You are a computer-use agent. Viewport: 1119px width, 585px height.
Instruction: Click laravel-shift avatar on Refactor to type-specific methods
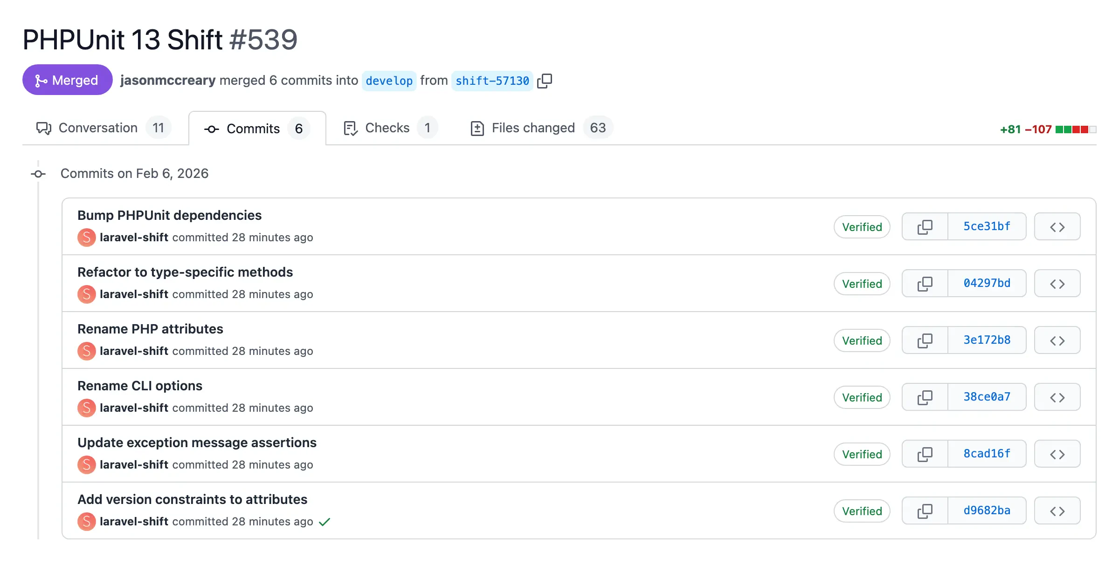(87, 294)
